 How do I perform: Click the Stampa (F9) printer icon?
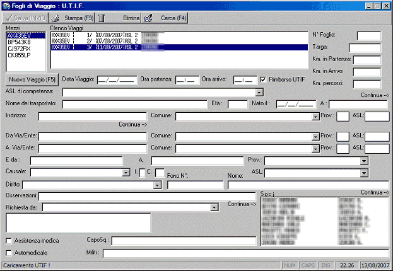[55, 18]
